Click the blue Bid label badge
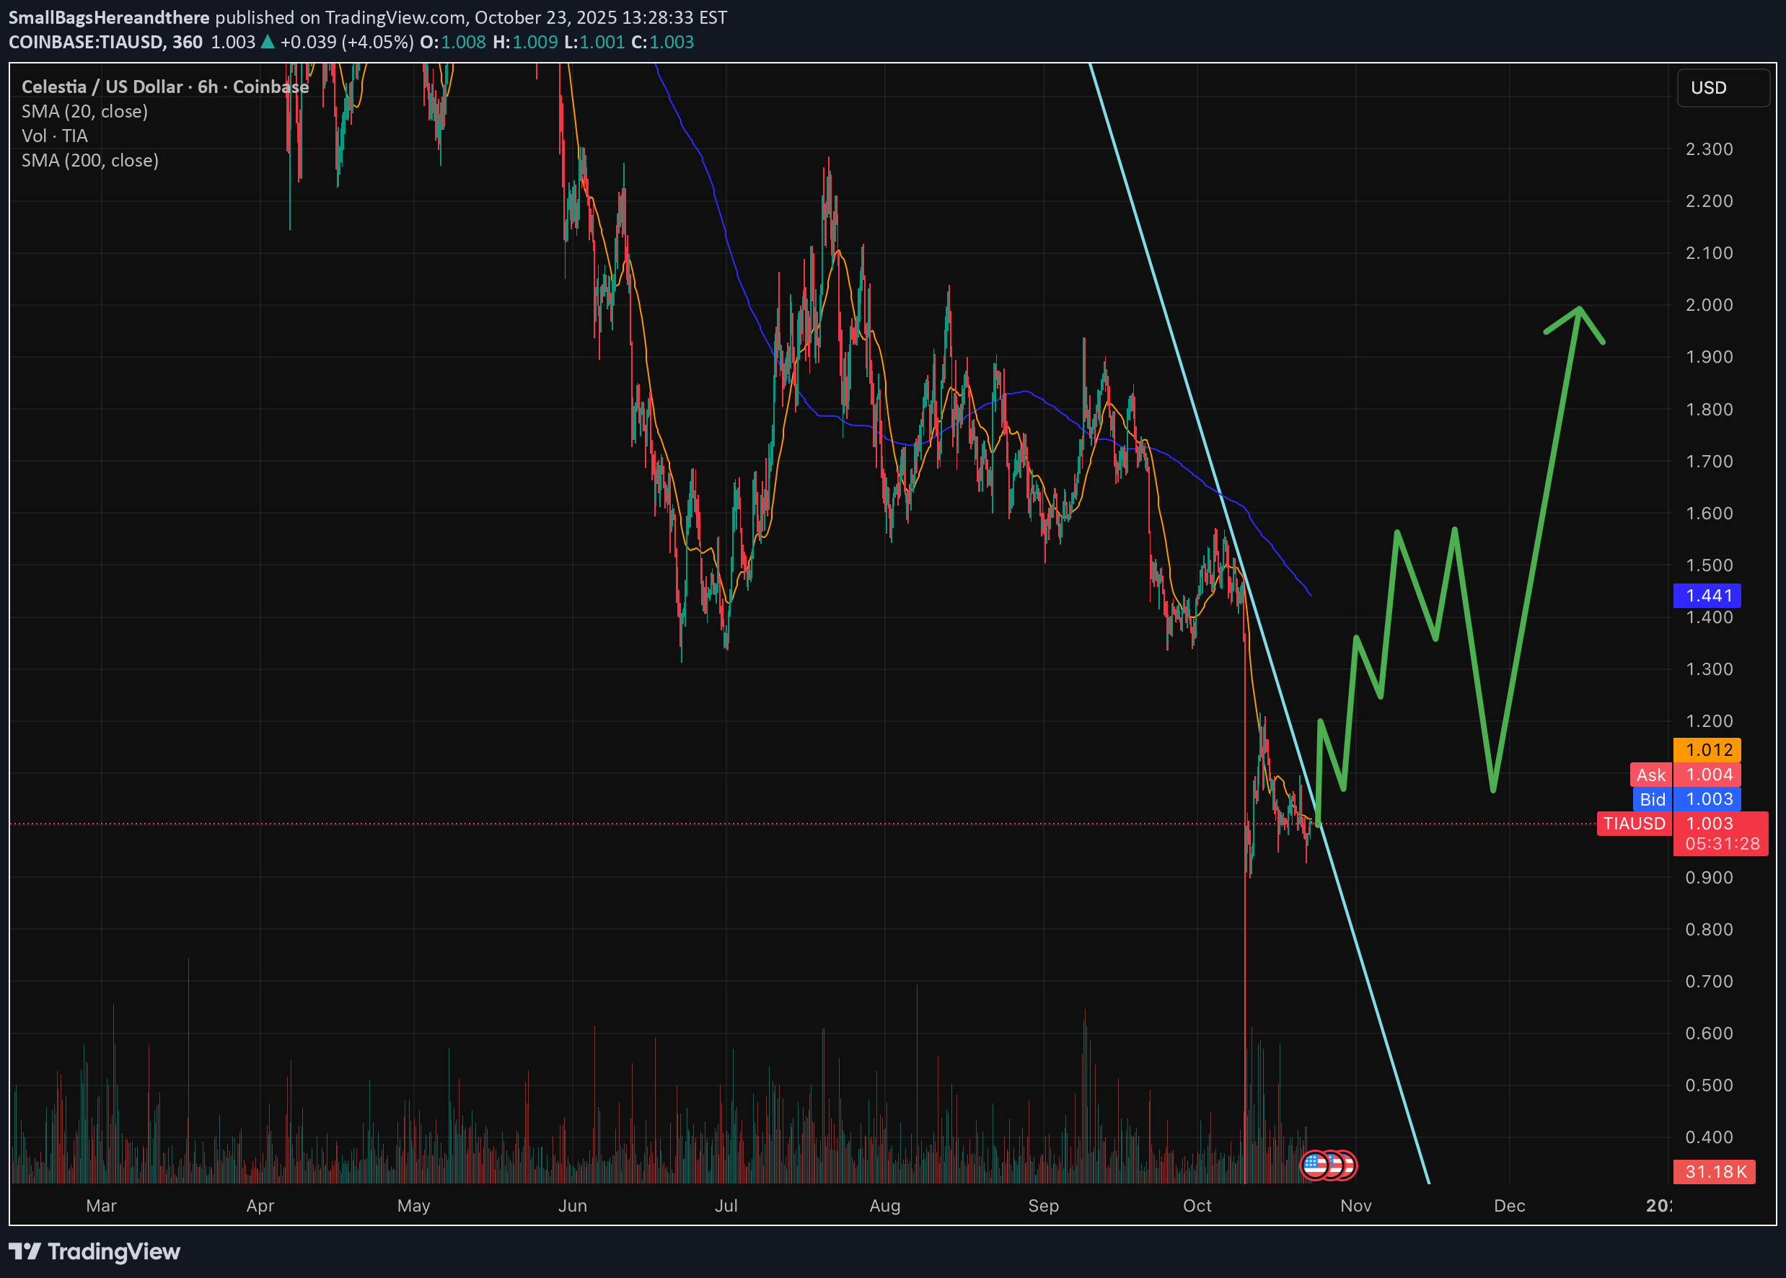The width and height of the screenshot is (1786, 1278). [x=1652, y=800]
